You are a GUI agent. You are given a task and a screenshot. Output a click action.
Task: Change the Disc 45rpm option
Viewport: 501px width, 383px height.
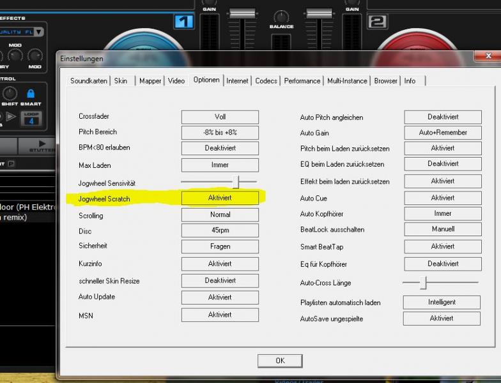pos(220,230)
